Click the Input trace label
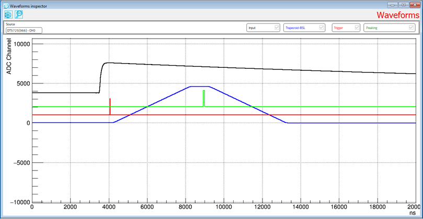 252,28
